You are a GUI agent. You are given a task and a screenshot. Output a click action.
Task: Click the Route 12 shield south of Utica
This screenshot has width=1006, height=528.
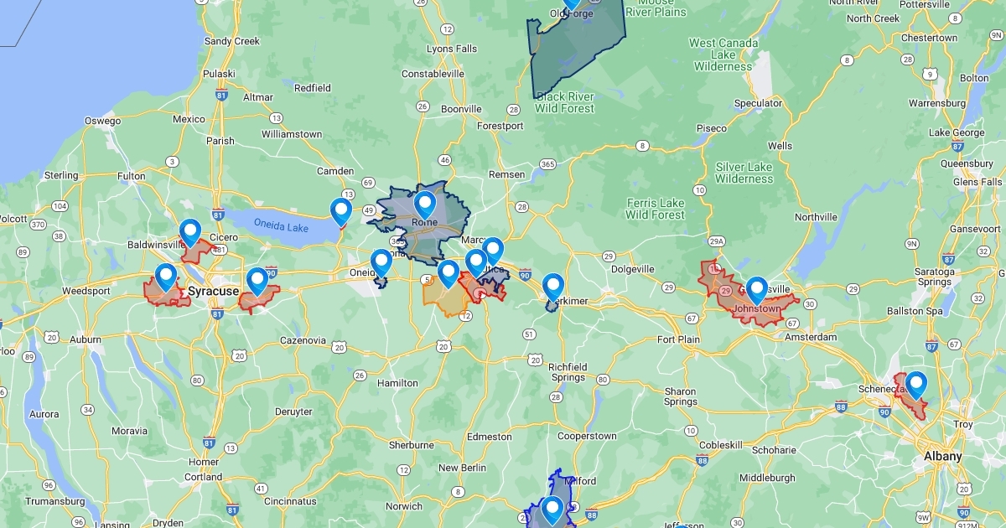[467, 314]
